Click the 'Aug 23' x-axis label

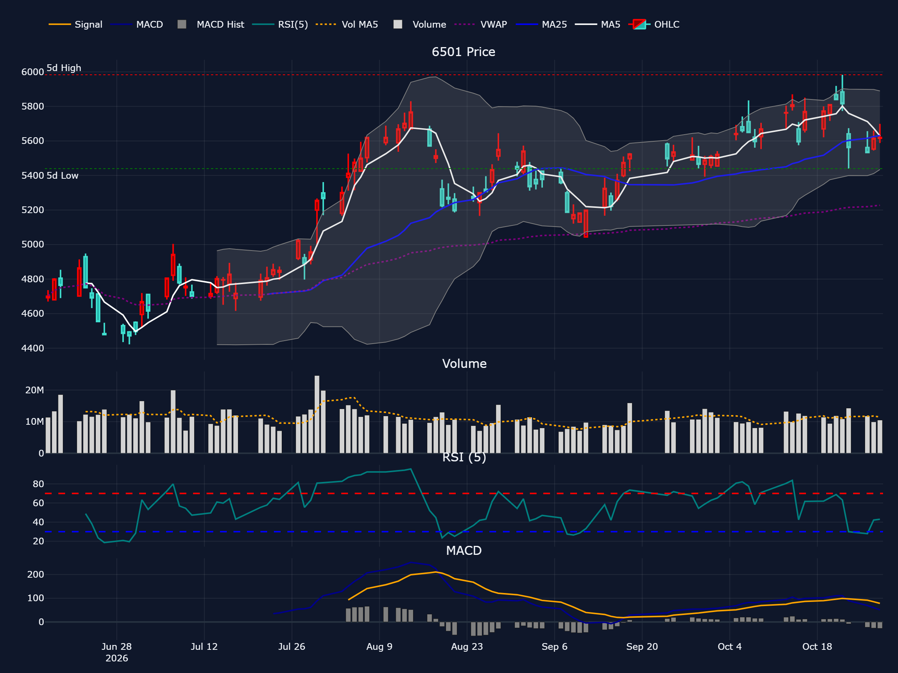467,646
